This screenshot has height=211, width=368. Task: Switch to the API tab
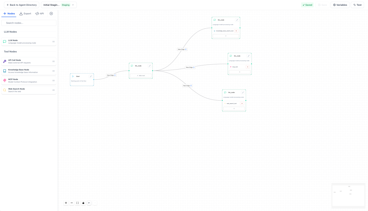click(x=40, y=13)
